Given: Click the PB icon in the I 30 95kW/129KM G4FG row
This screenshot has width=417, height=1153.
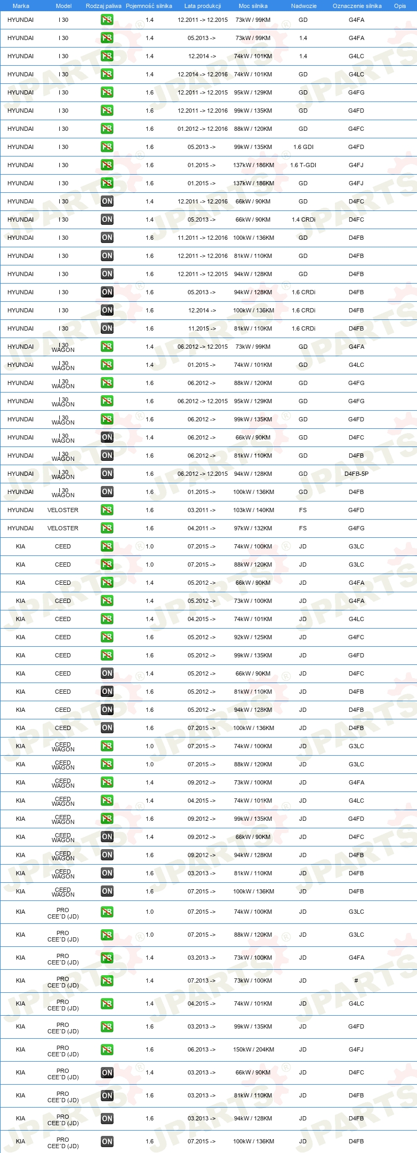Looking at the screenshot, I should [x=107, y=92].
